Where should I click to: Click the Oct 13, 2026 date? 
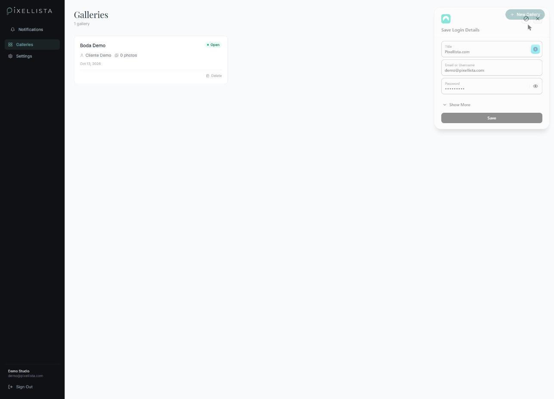click(x=90, y=64)
